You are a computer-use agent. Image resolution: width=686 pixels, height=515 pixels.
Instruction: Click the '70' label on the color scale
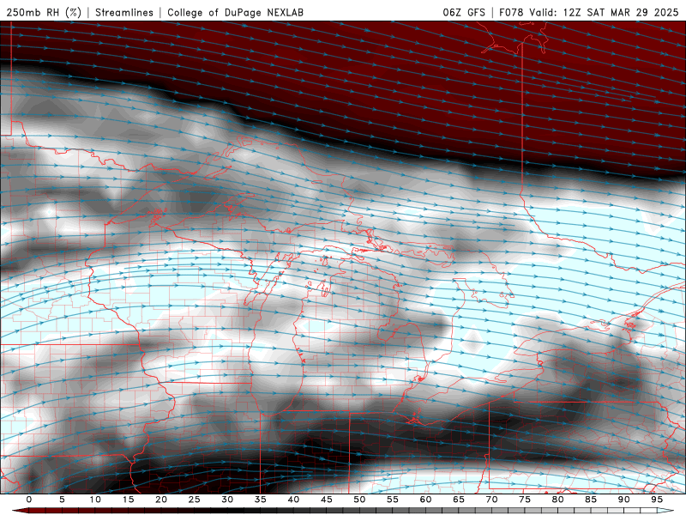click(x=491, y=500)
